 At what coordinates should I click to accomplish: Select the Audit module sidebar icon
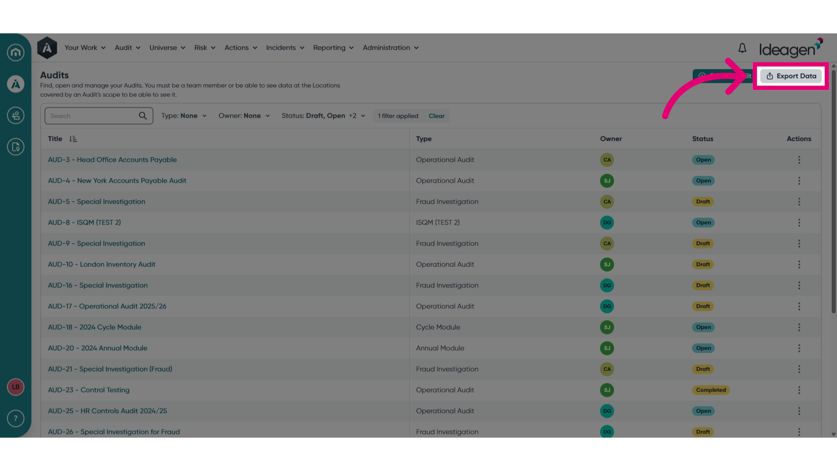click(x=16, y=84)
